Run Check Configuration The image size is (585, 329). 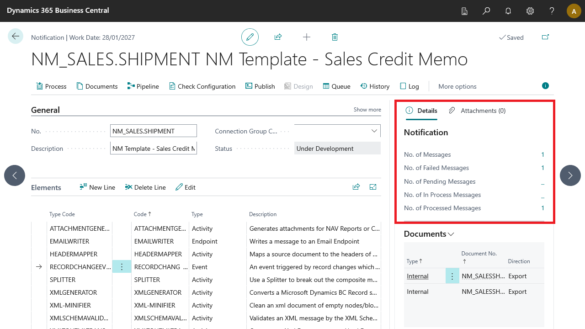202,86
